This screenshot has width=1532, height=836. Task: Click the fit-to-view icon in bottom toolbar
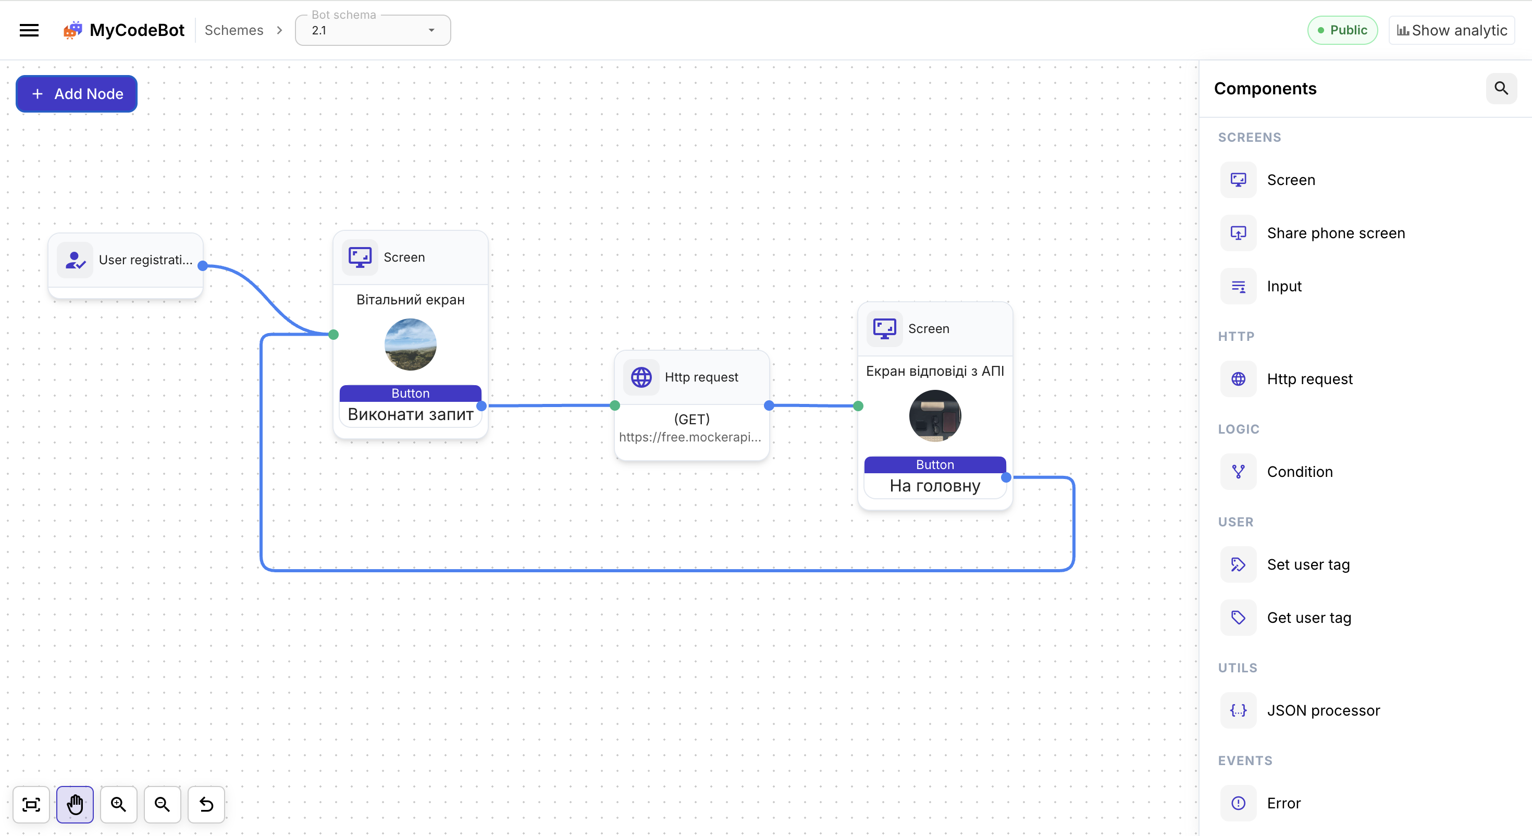click(x=31, y=804)
